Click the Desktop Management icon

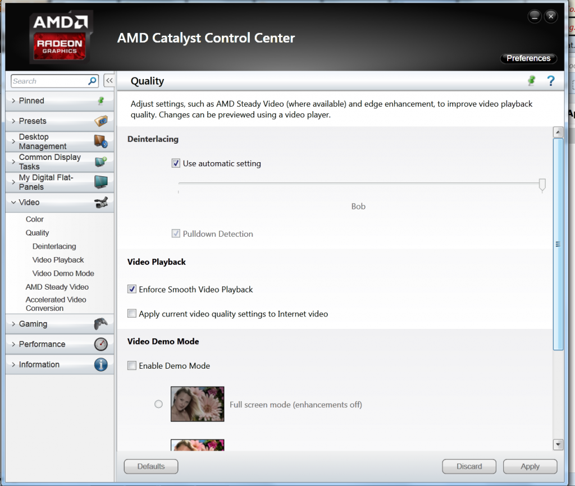click(101, 141)
